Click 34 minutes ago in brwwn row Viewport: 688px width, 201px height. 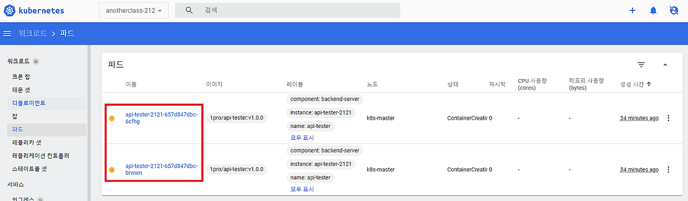(x=639, y=169)
